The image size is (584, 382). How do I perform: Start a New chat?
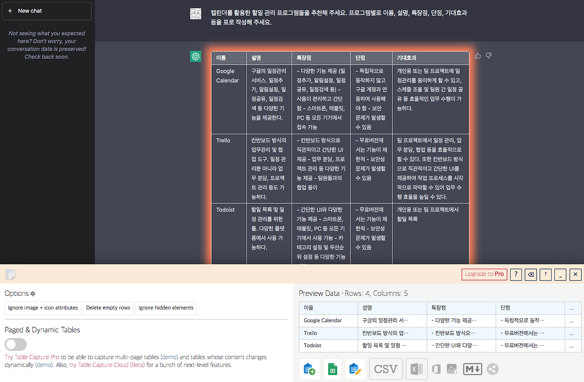47,10
